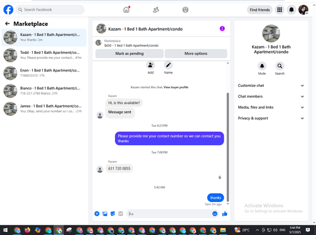Screen dimensions: 316x235
Task: Expand the Customize chat section
Action: pos(271,86)
